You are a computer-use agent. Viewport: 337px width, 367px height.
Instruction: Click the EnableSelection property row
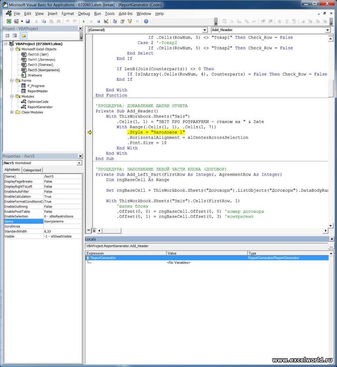pyautogui.click(x=43, y=217)
